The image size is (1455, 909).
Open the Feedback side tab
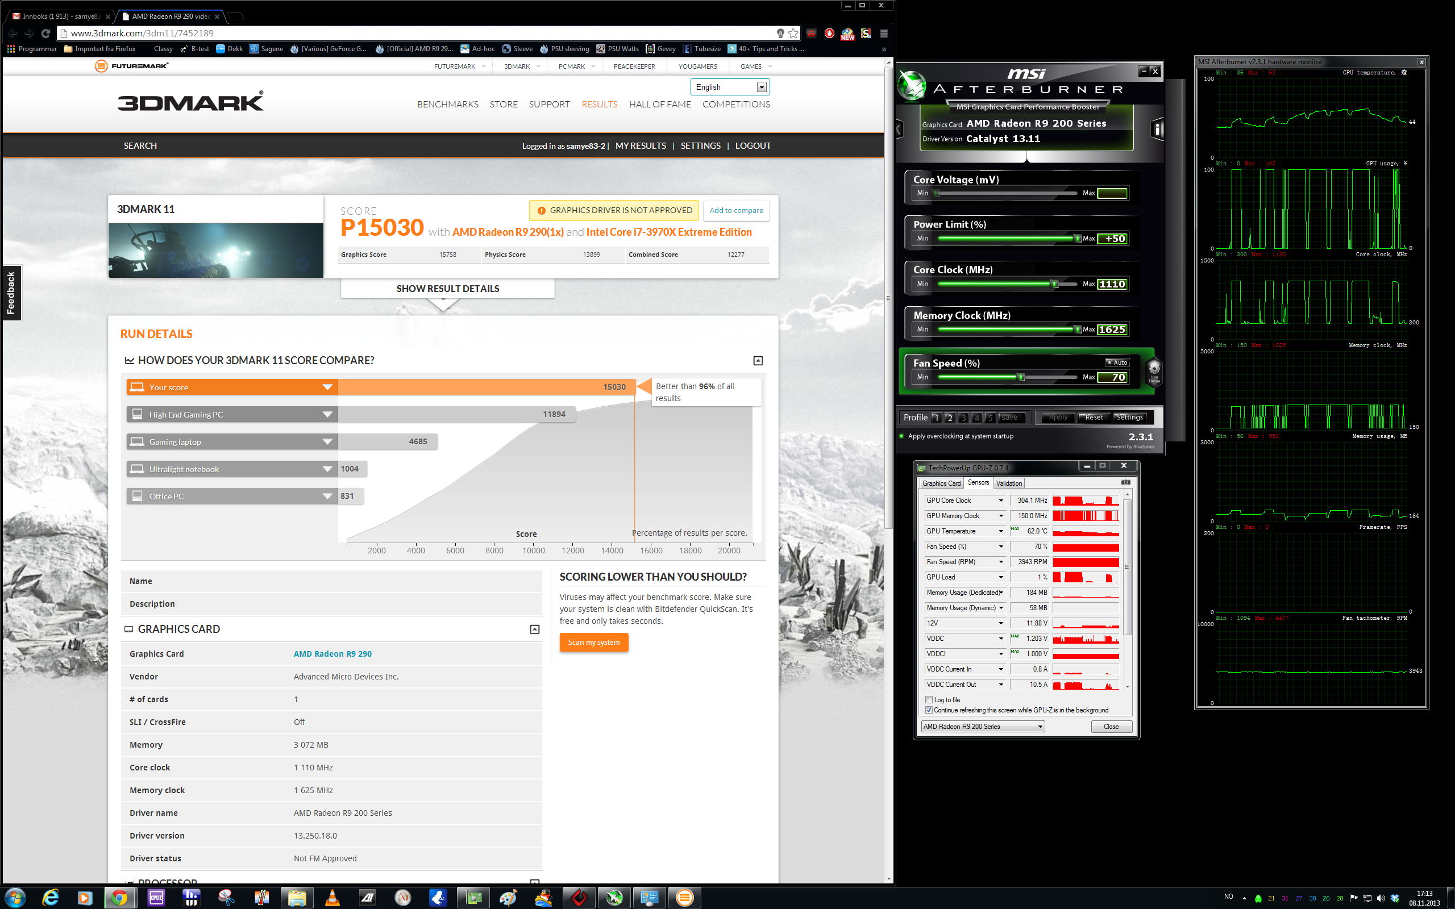pos(11,293)
